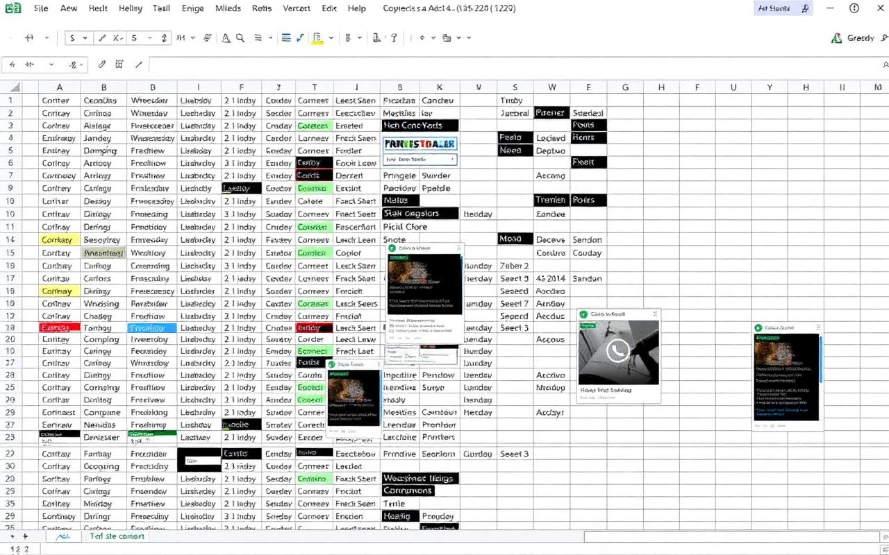The image size is (889, 555).
Task: Click the striped lines icon left of underlined A
Action: click(207, 38)
